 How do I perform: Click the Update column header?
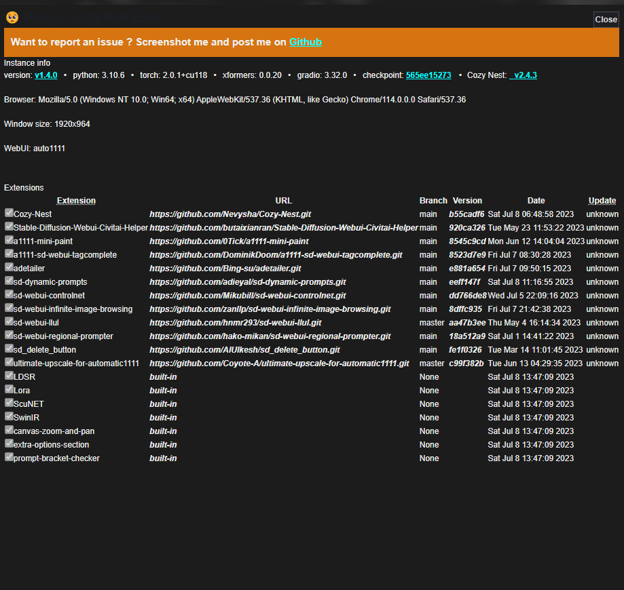pos(602,200)
